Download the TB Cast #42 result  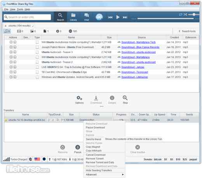pyautogui.click(x=15, y=72)
